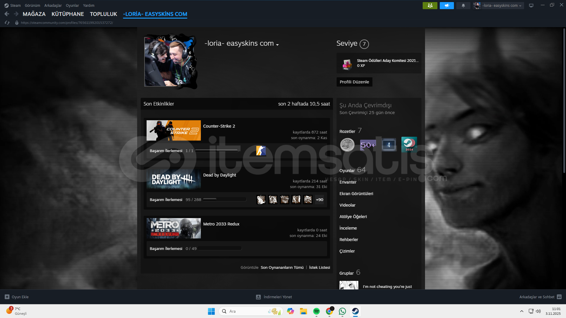This screenshot has height=318, width=566.
Task: Click the Metro 2033 Redux game thumbnail
Action: tap(173, 228)
